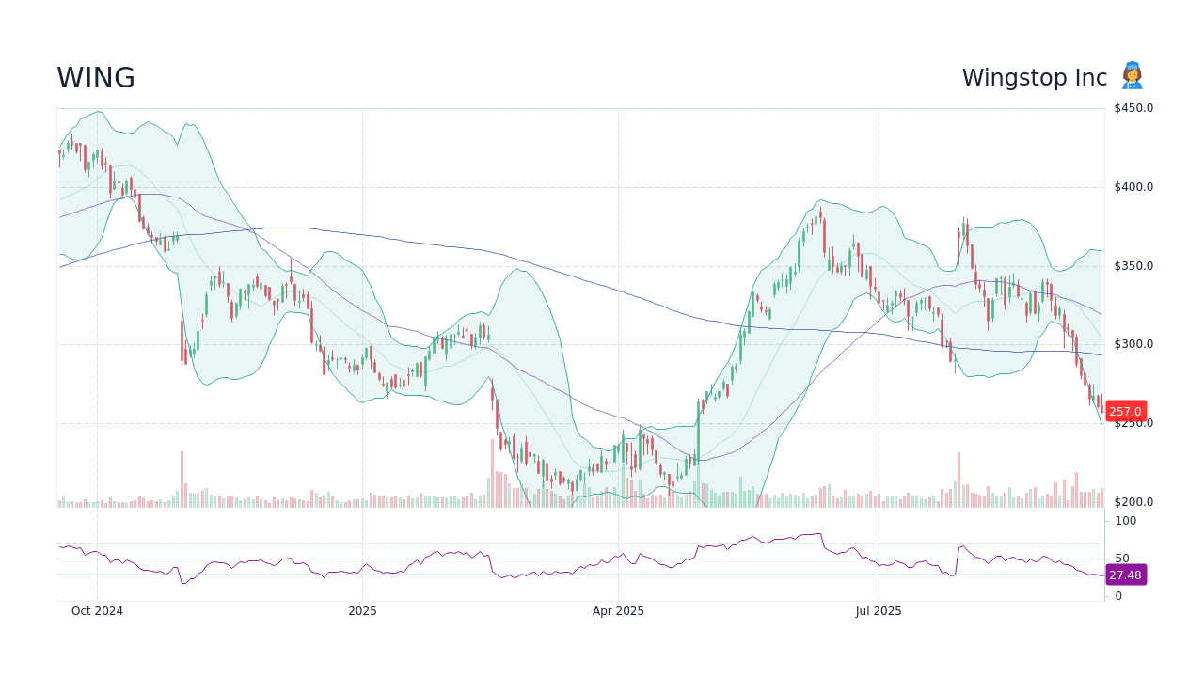This screenshot has width=1204, height=677.
Task: Click the Wingstop Inc company name
Action: pyautogui.click(x=1034, y=78)
